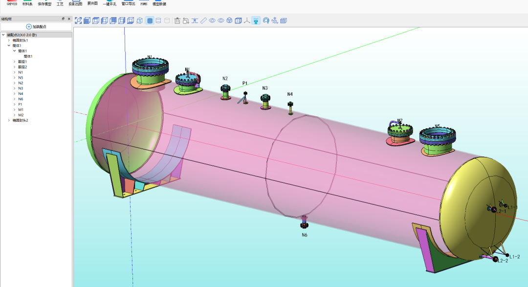Float the 结构树 panel with the undock icon
Viewport: 528px width, 287px height.
click(63, 19)
